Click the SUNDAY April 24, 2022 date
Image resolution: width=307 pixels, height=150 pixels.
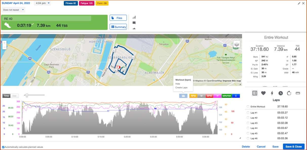click(x=16, y=3)
